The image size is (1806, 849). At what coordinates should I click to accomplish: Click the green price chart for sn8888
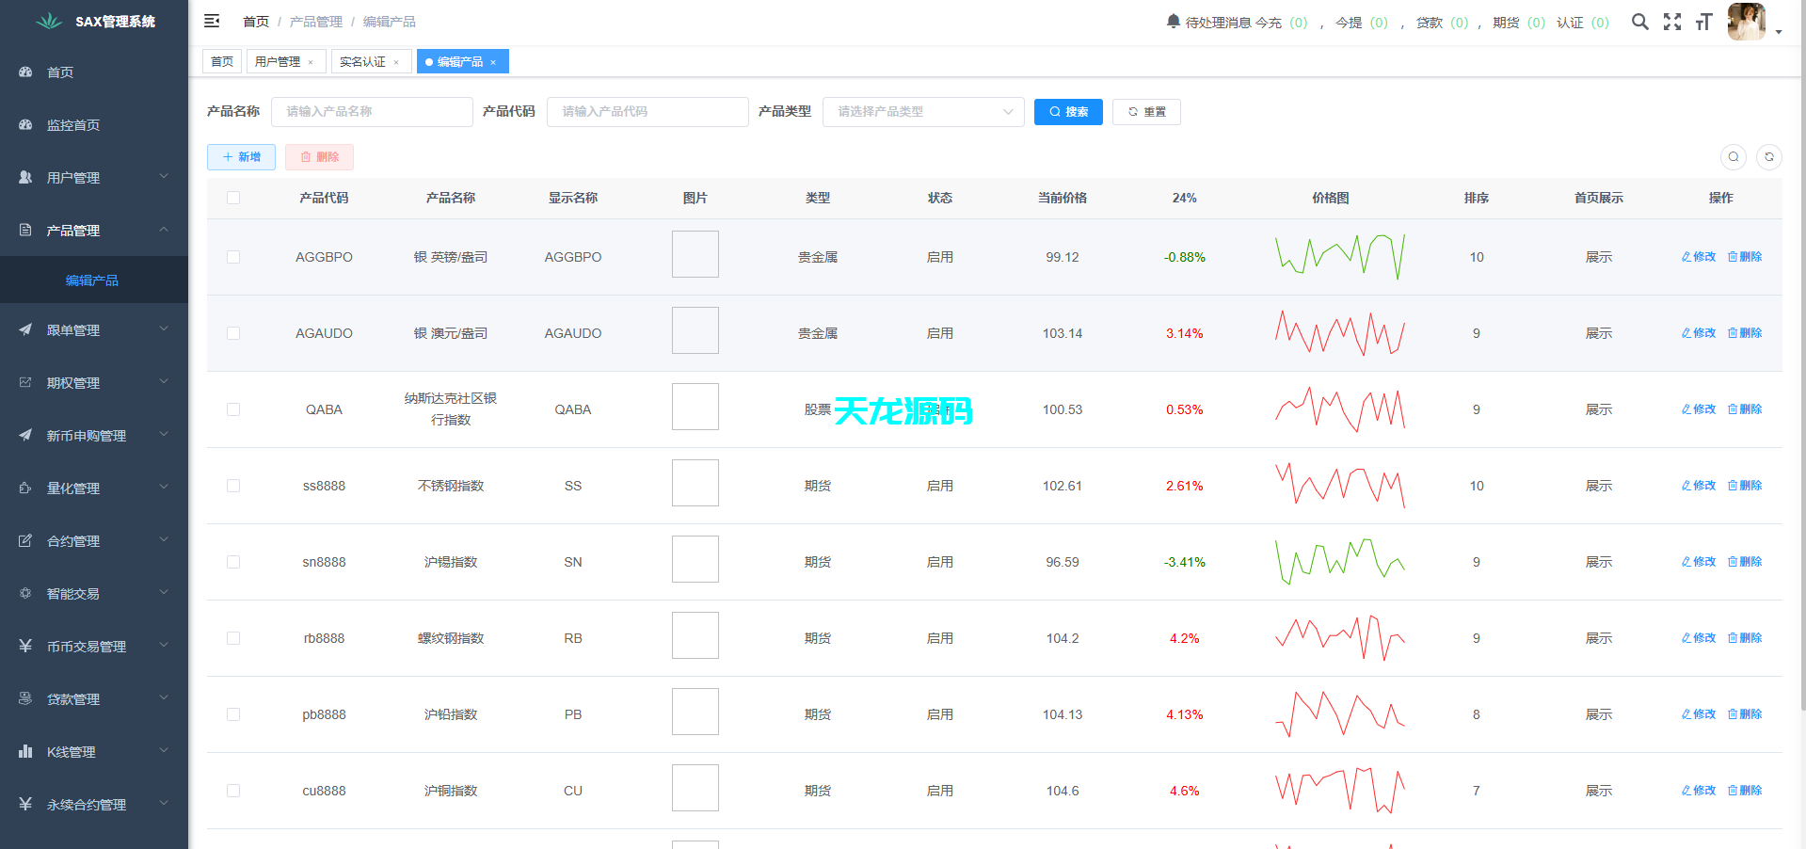point(1340,561)
